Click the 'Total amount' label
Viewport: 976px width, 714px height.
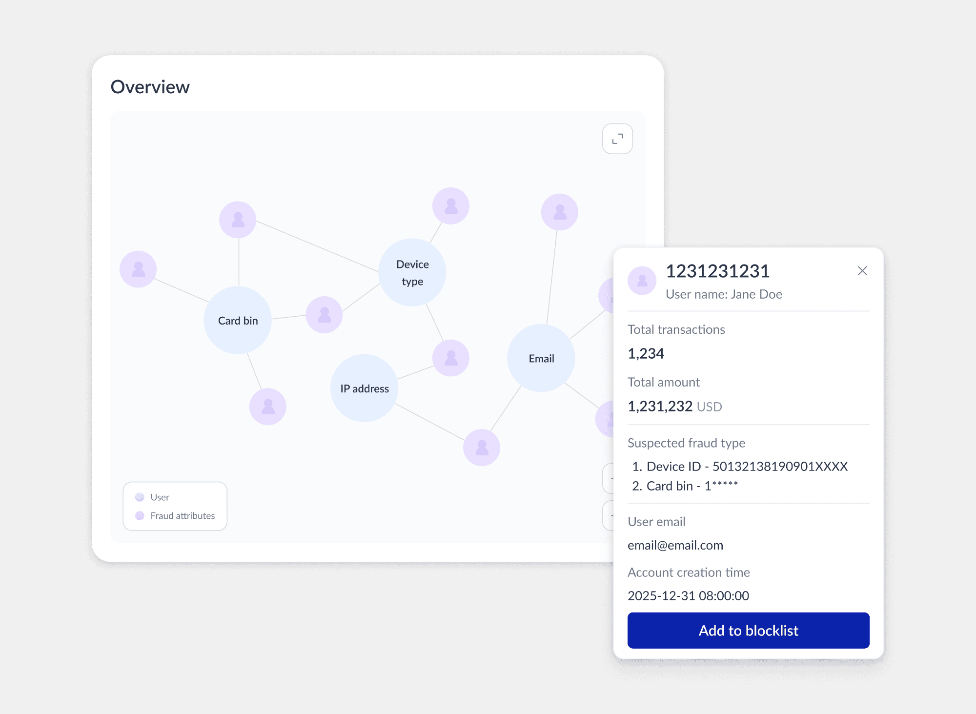663,382
